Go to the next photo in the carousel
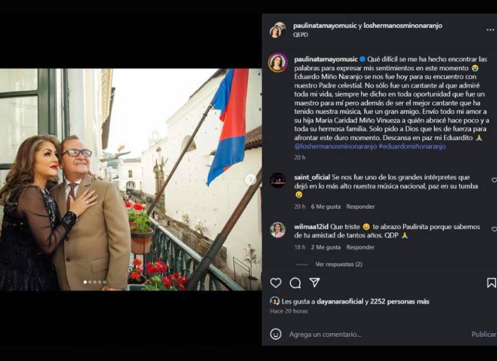 pos(250,179)
